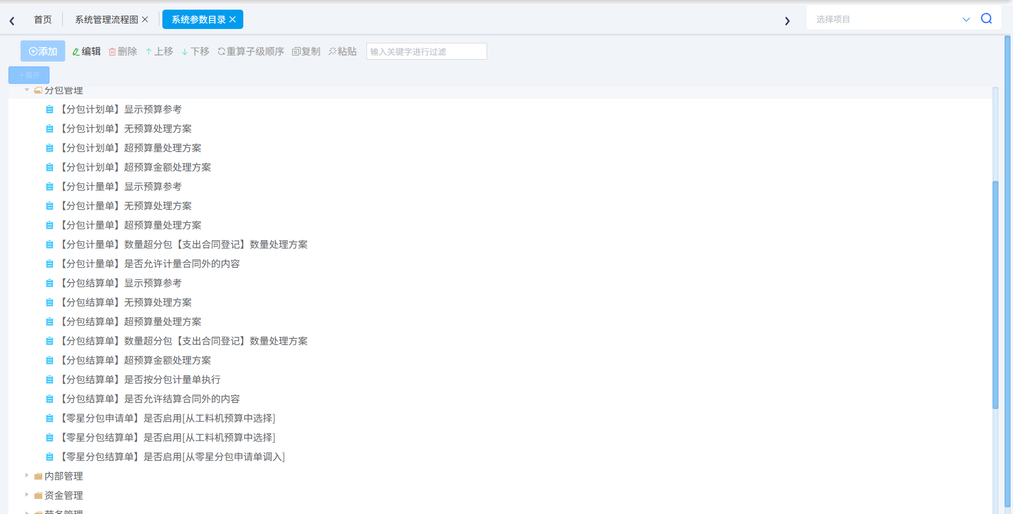The image size is (1013, 514).
Task: Click the 添加 button
Action: coord(43,51)
